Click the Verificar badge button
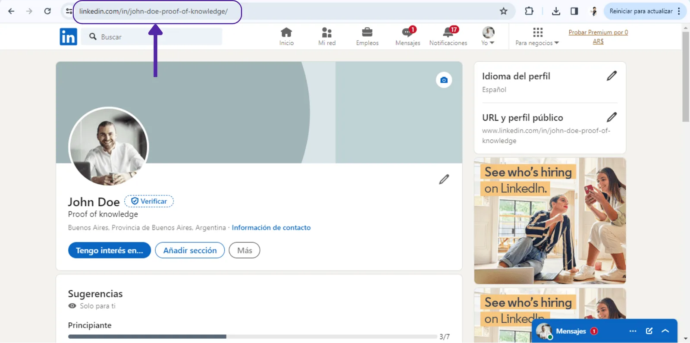The height and width of the screenshot is (343, 690). 149,201
